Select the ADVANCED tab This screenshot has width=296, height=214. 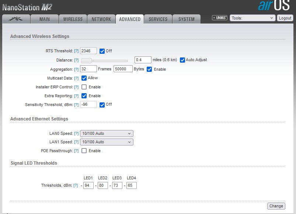[x=130, y=19]
